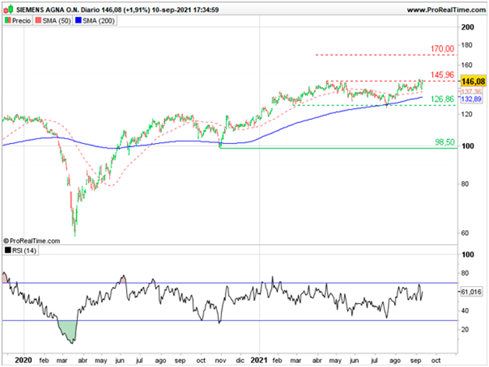Click the black RSI (14) color swatch

click(8, 250)
